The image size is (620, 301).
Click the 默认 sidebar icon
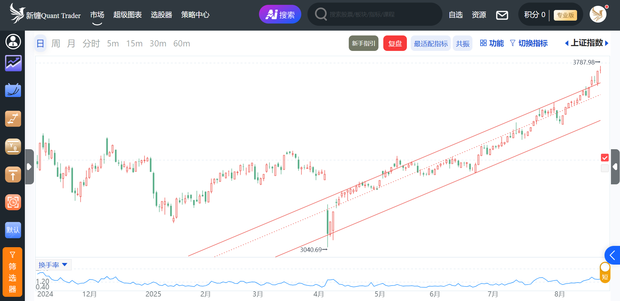[x=13, y=230]
